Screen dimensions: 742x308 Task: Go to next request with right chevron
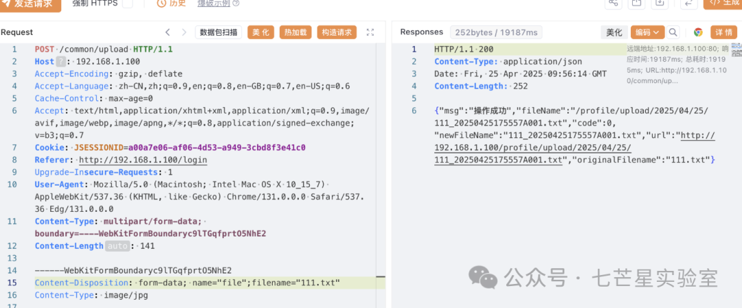183,32
